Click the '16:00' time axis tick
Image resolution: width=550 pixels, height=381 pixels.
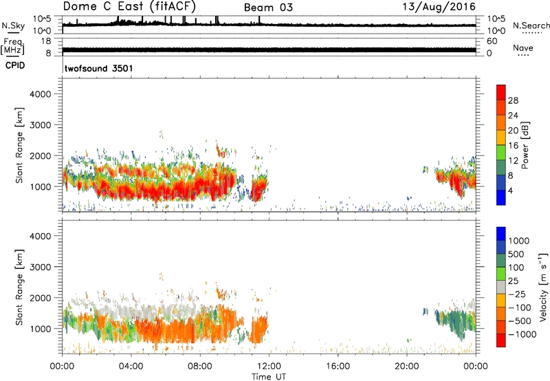338,367
